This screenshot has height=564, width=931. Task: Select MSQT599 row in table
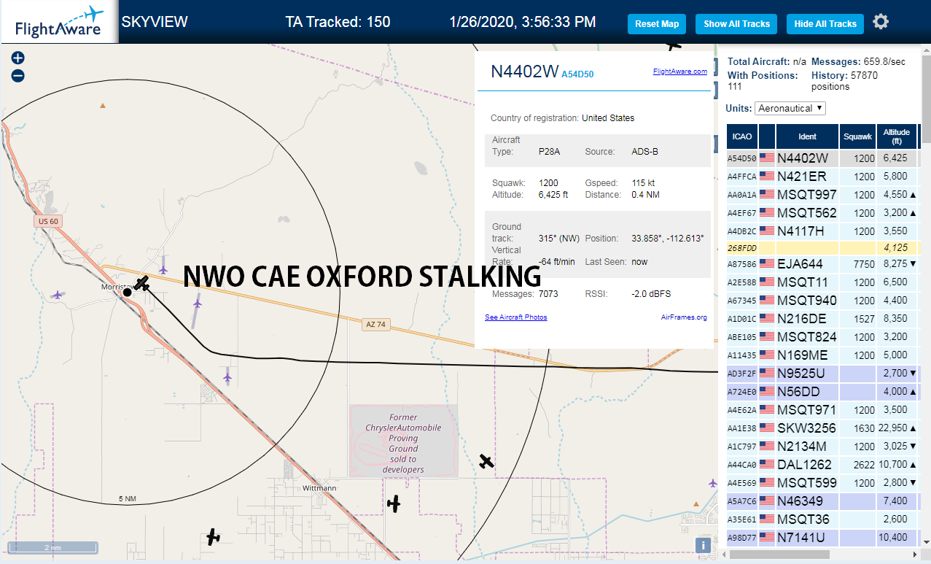pyautogui.click(x=822, y=482)
